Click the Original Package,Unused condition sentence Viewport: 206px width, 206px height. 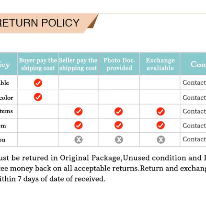coord(103,158)
